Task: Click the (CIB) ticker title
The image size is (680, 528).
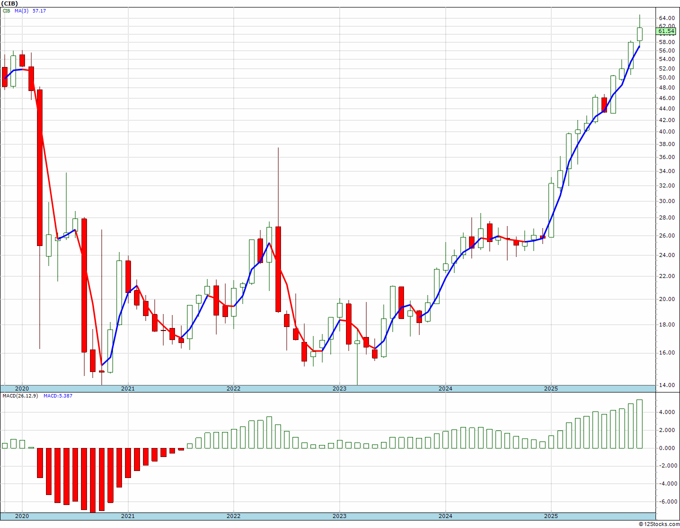Action: 10,3
